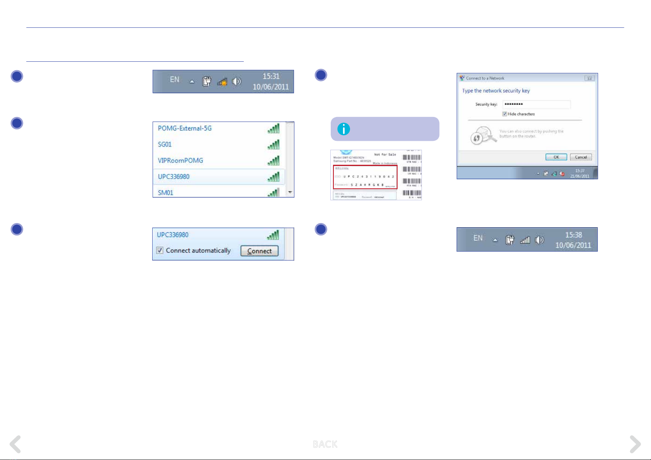Click EN language indicator in 15:31 taskbar
Screen dimensions: 651x460
click(x=175, y=79)
